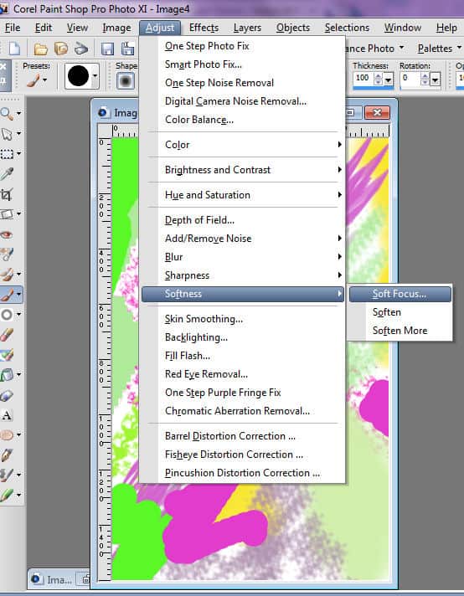Viewport: 464px width, 596px height.
Task: Open the Edit menu
Action: [x=44, y=28]
